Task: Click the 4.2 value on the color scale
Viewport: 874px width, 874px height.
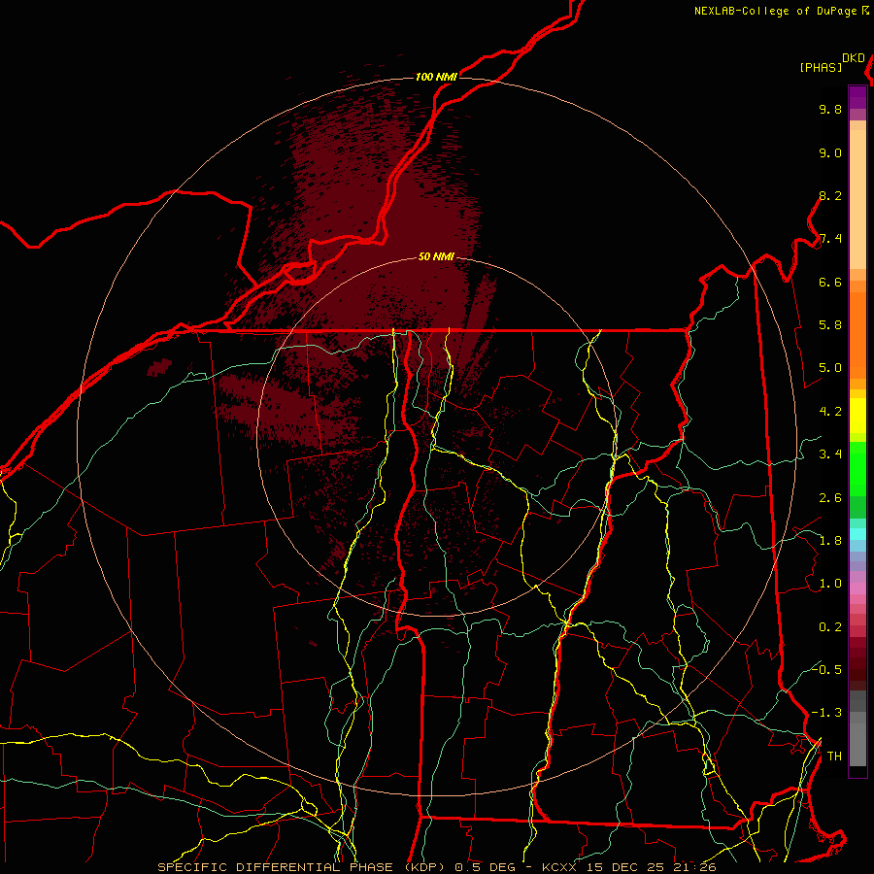Action: tap(830, 412)
